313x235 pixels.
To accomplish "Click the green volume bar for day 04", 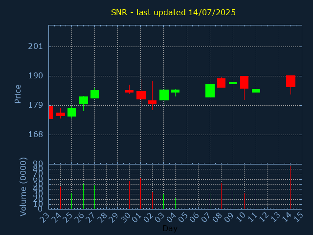I will click(x=175, y=204).
